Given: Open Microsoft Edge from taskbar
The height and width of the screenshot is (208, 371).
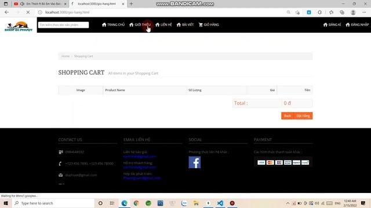Looking at the screenshot, I should 124,203.
